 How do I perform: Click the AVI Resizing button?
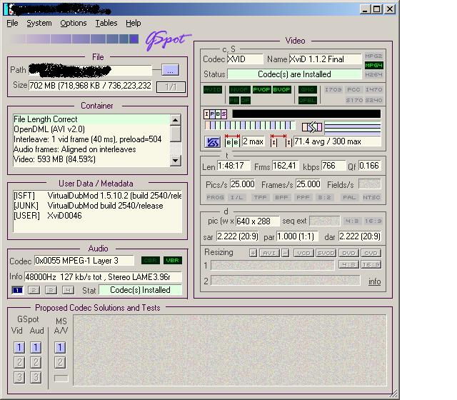click(270, 253)
